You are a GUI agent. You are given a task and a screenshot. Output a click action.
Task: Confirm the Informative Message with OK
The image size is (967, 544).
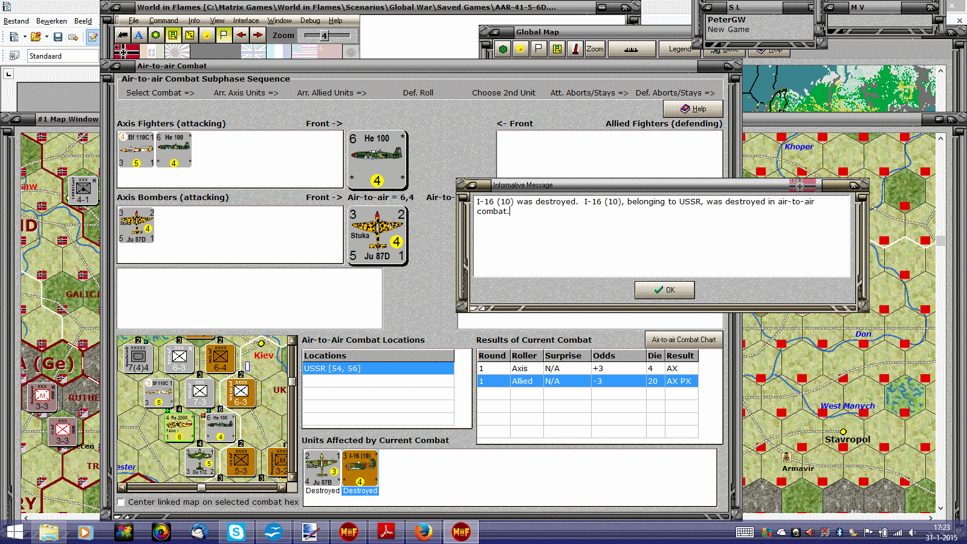tap(664, 290)
